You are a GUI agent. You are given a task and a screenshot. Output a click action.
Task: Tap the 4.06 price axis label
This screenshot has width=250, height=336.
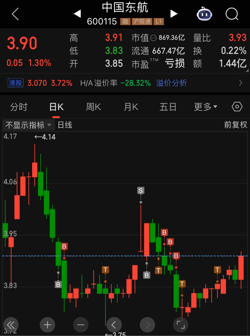click(x=10, y=182)
